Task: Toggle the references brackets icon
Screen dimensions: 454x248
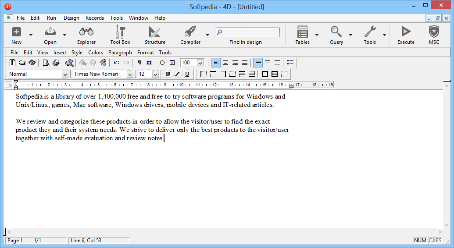Action: 149,63
